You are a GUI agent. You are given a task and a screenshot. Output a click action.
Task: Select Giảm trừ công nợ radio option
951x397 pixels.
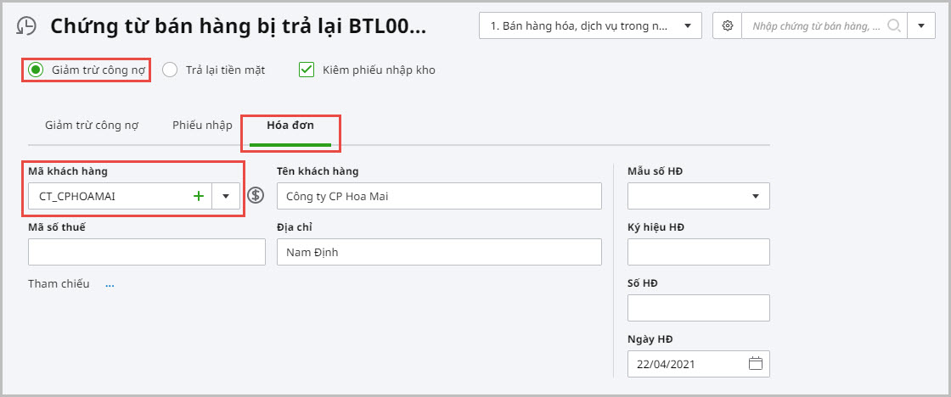point(36,70)
